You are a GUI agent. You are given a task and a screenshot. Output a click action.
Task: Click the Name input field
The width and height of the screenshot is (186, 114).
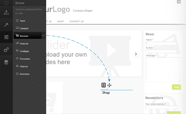click(x=161, y=44)
